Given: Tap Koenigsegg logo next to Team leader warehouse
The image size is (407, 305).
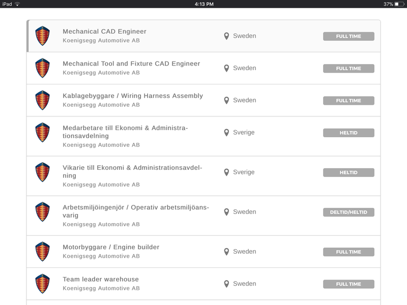Looking at the screenshot, I should pos(42,284).
